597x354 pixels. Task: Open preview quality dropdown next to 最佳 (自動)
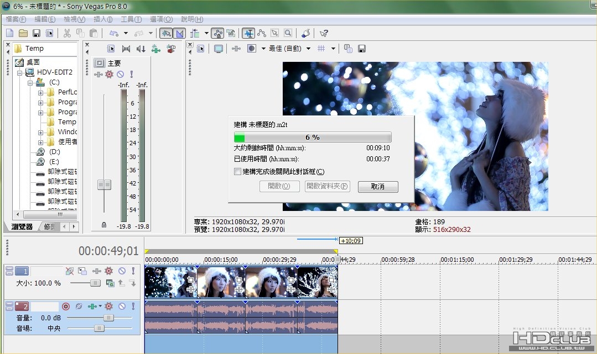[308, 49]
